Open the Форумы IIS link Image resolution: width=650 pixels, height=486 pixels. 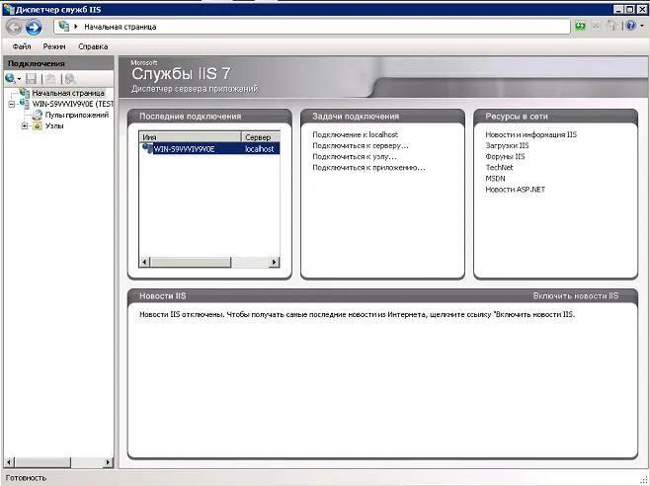505,156
